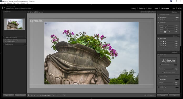
Task: Expand the Collections panel
Action: click(x=4, y=44)
